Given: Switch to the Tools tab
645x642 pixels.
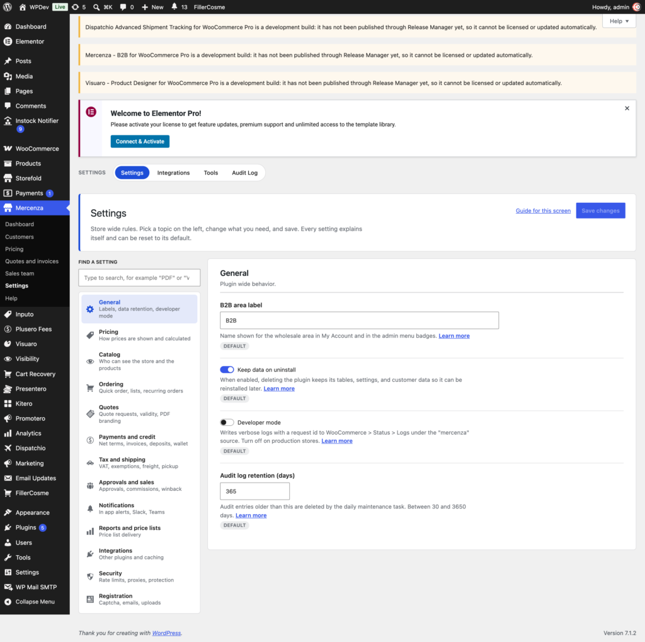Looking at the screenshot, I should click(211, 173).
